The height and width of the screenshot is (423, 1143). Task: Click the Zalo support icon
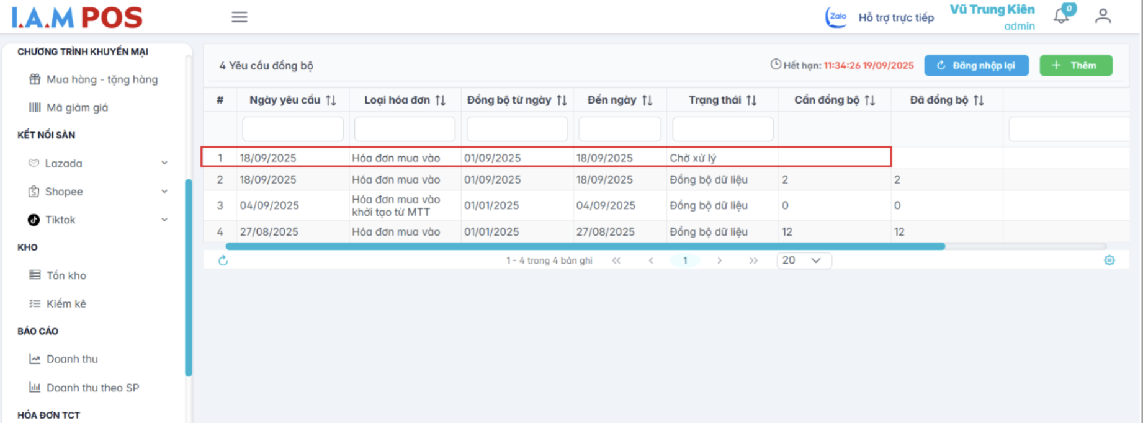pos(836,17)
